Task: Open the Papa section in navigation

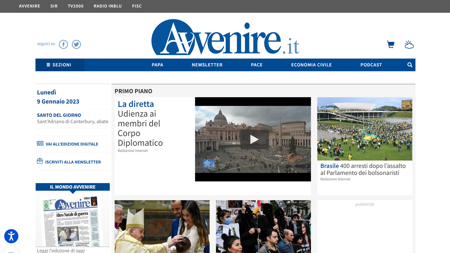Action: coord(157,65)
